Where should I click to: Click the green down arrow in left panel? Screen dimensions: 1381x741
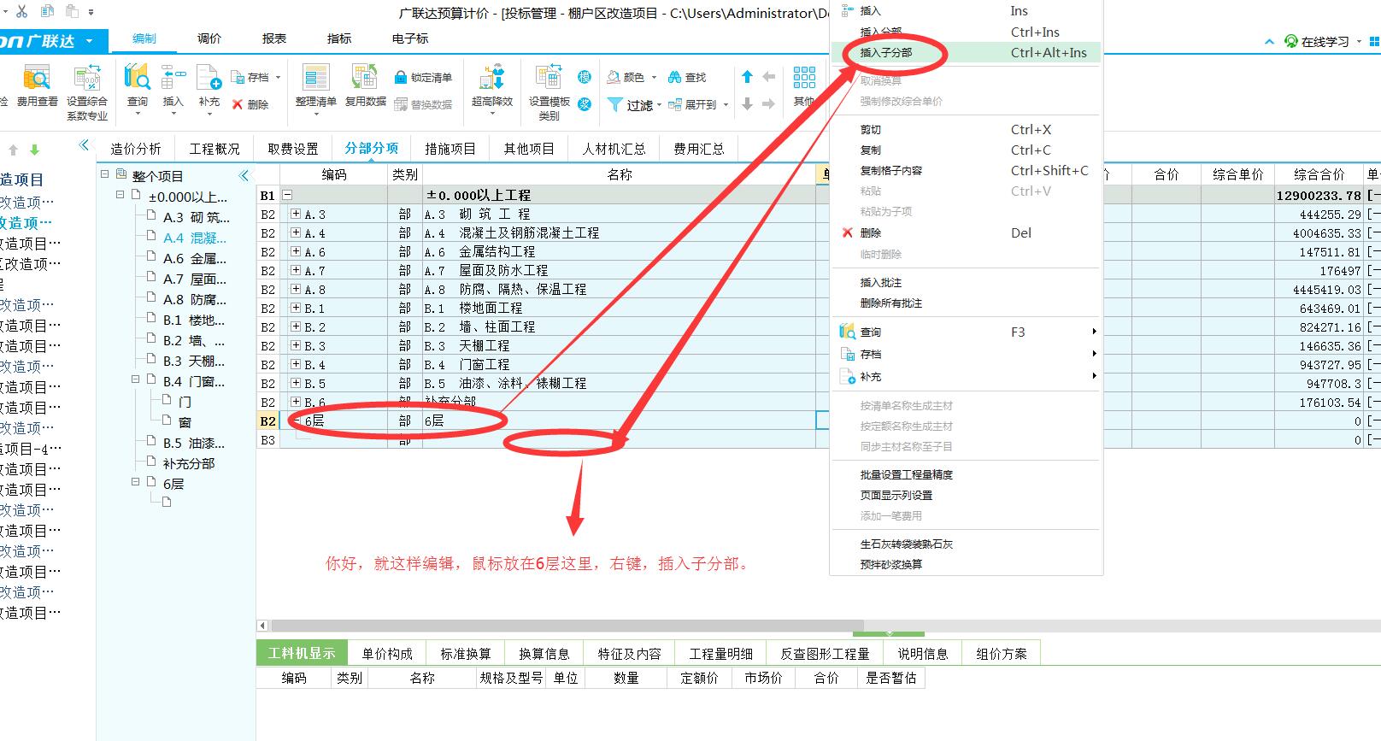pyautogui.click(x=35, y=150)
